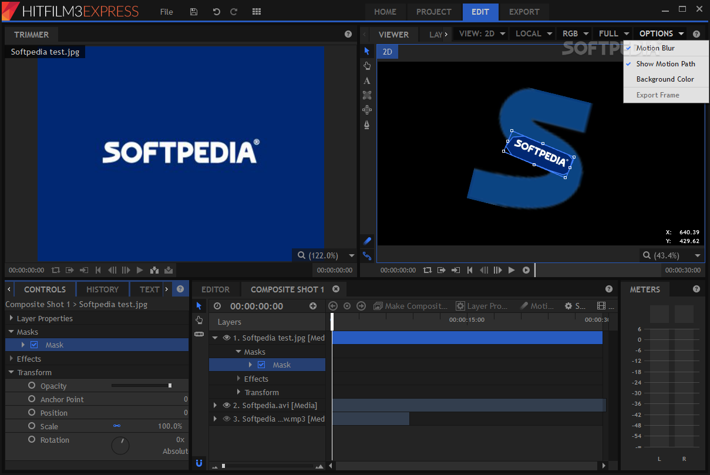Enable keyframing for Anchor Point
Image resolution: width=710 pixels, height=475 pixels.
[32, 399]
